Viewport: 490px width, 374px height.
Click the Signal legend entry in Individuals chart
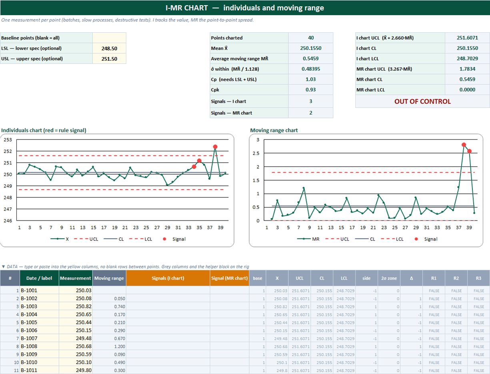tap(175, 239)
